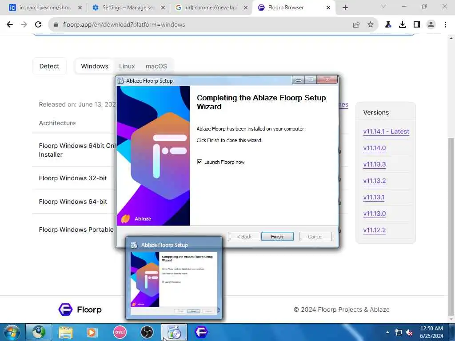Image resolution: width=455 pixels, height=341 pixels.
Task: Open Chrome three-dot menu
Action: (x=445, y=25)
